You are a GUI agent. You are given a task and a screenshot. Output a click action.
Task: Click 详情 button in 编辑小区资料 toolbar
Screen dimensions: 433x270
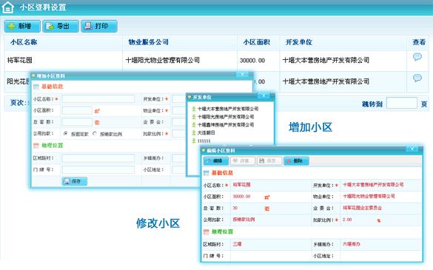[x=243, y=161]
